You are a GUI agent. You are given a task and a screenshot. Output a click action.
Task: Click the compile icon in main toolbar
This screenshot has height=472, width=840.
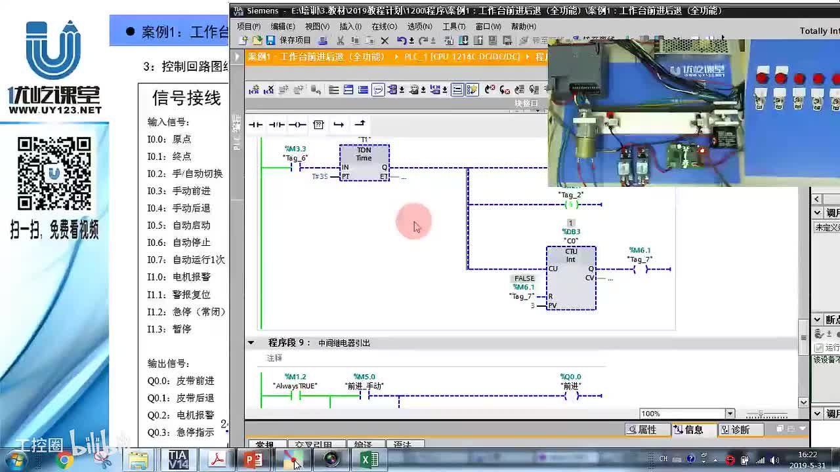[450, 41]
